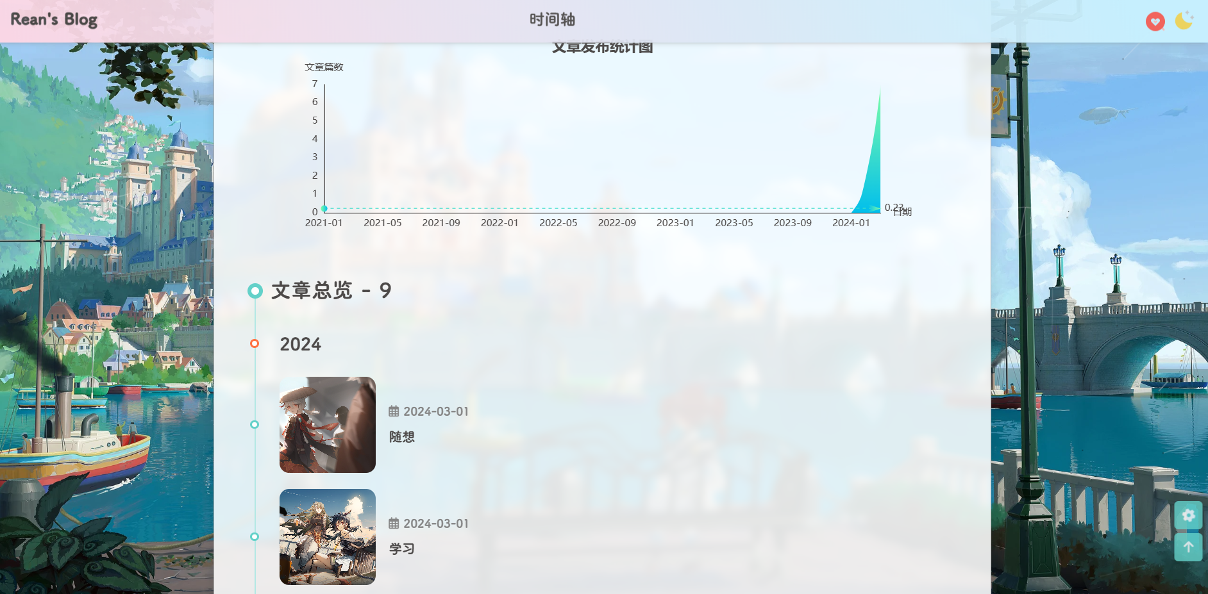Open the 学习 article thumbnail
The width and height of the screenshot is (1208, 594).
coord(328,537)
